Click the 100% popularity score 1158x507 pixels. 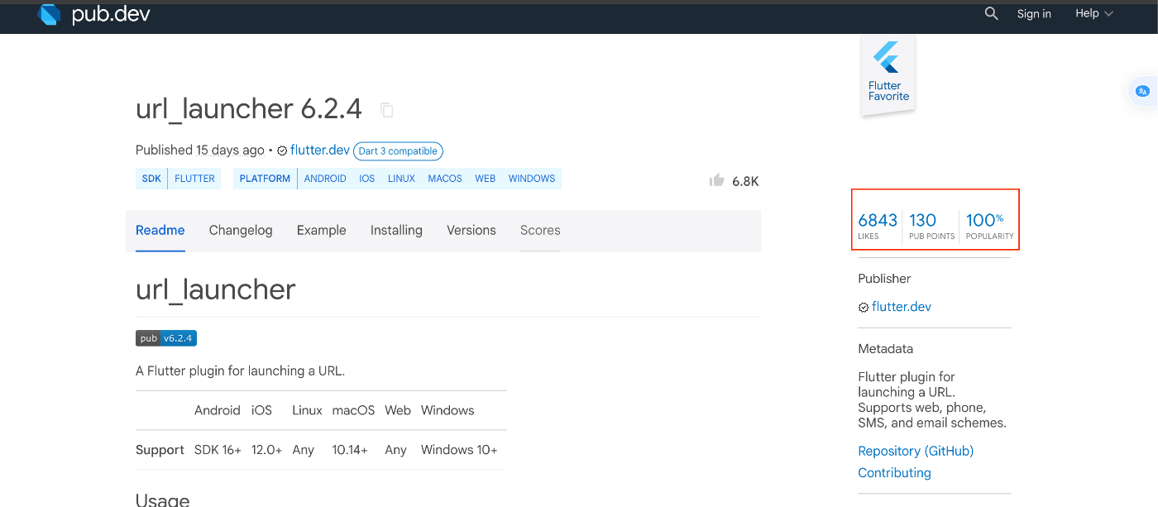click(x=989, y=225)
